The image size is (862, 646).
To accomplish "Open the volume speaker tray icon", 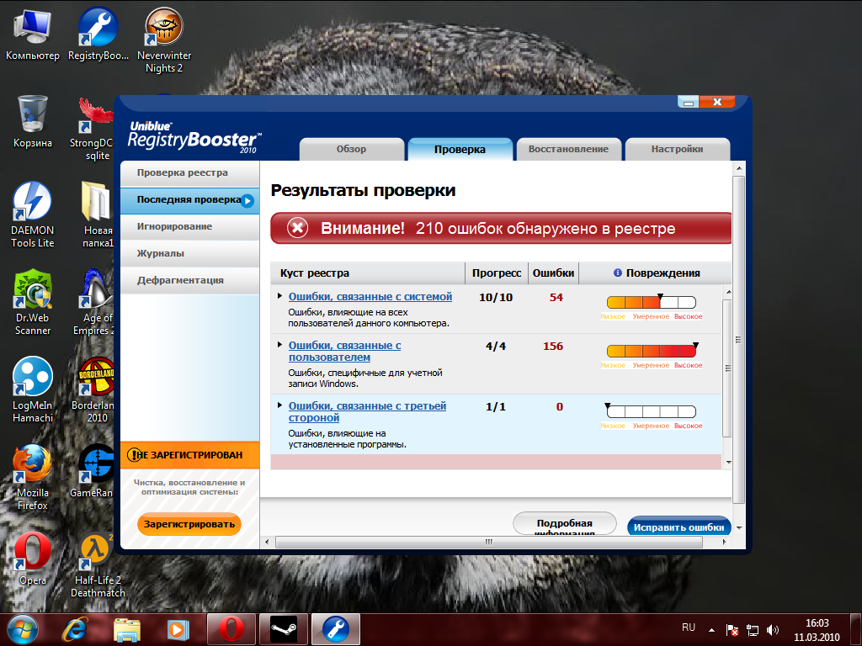I will point(773,630).
